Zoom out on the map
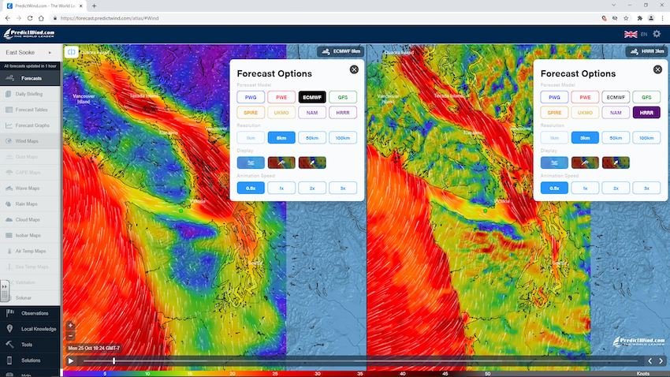This screenshot has height=377, width=670. coord(70,335)
